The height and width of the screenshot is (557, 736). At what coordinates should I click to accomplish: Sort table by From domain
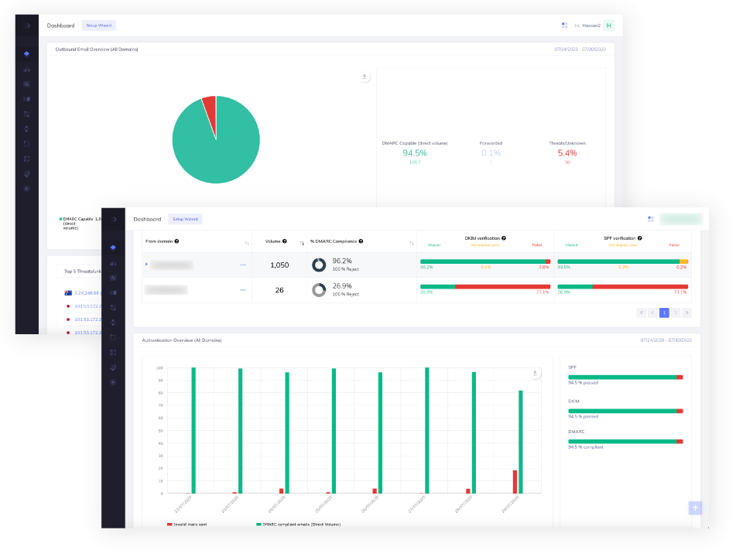[247, 243]
